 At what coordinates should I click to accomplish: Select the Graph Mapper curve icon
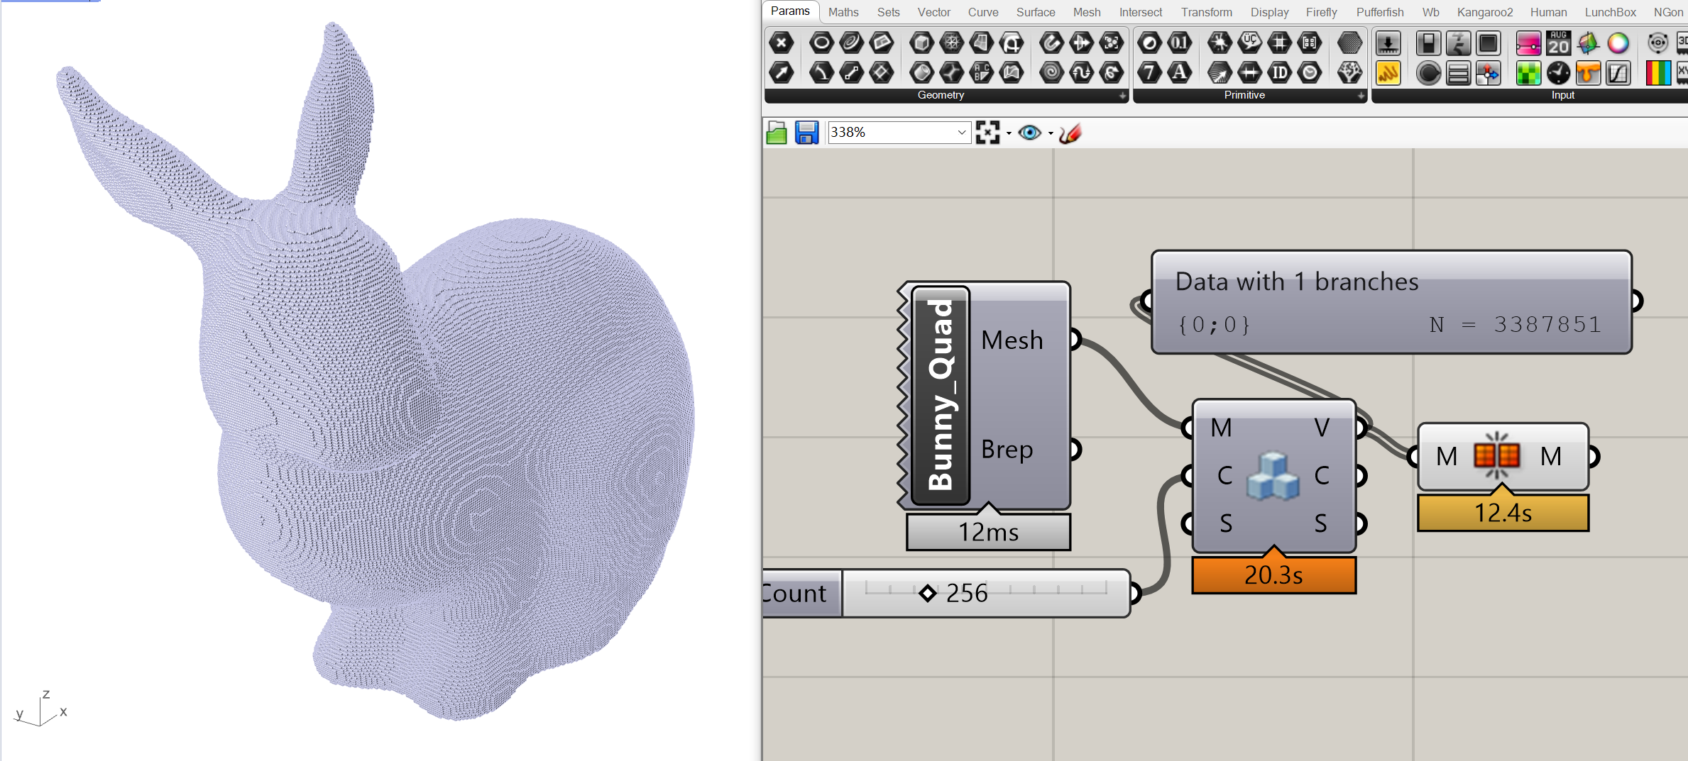[x=1618, y=72]
